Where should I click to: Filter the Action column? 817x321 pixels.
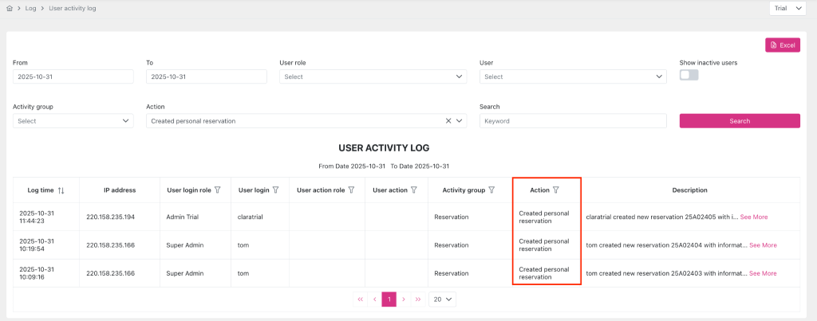[556, 190]
